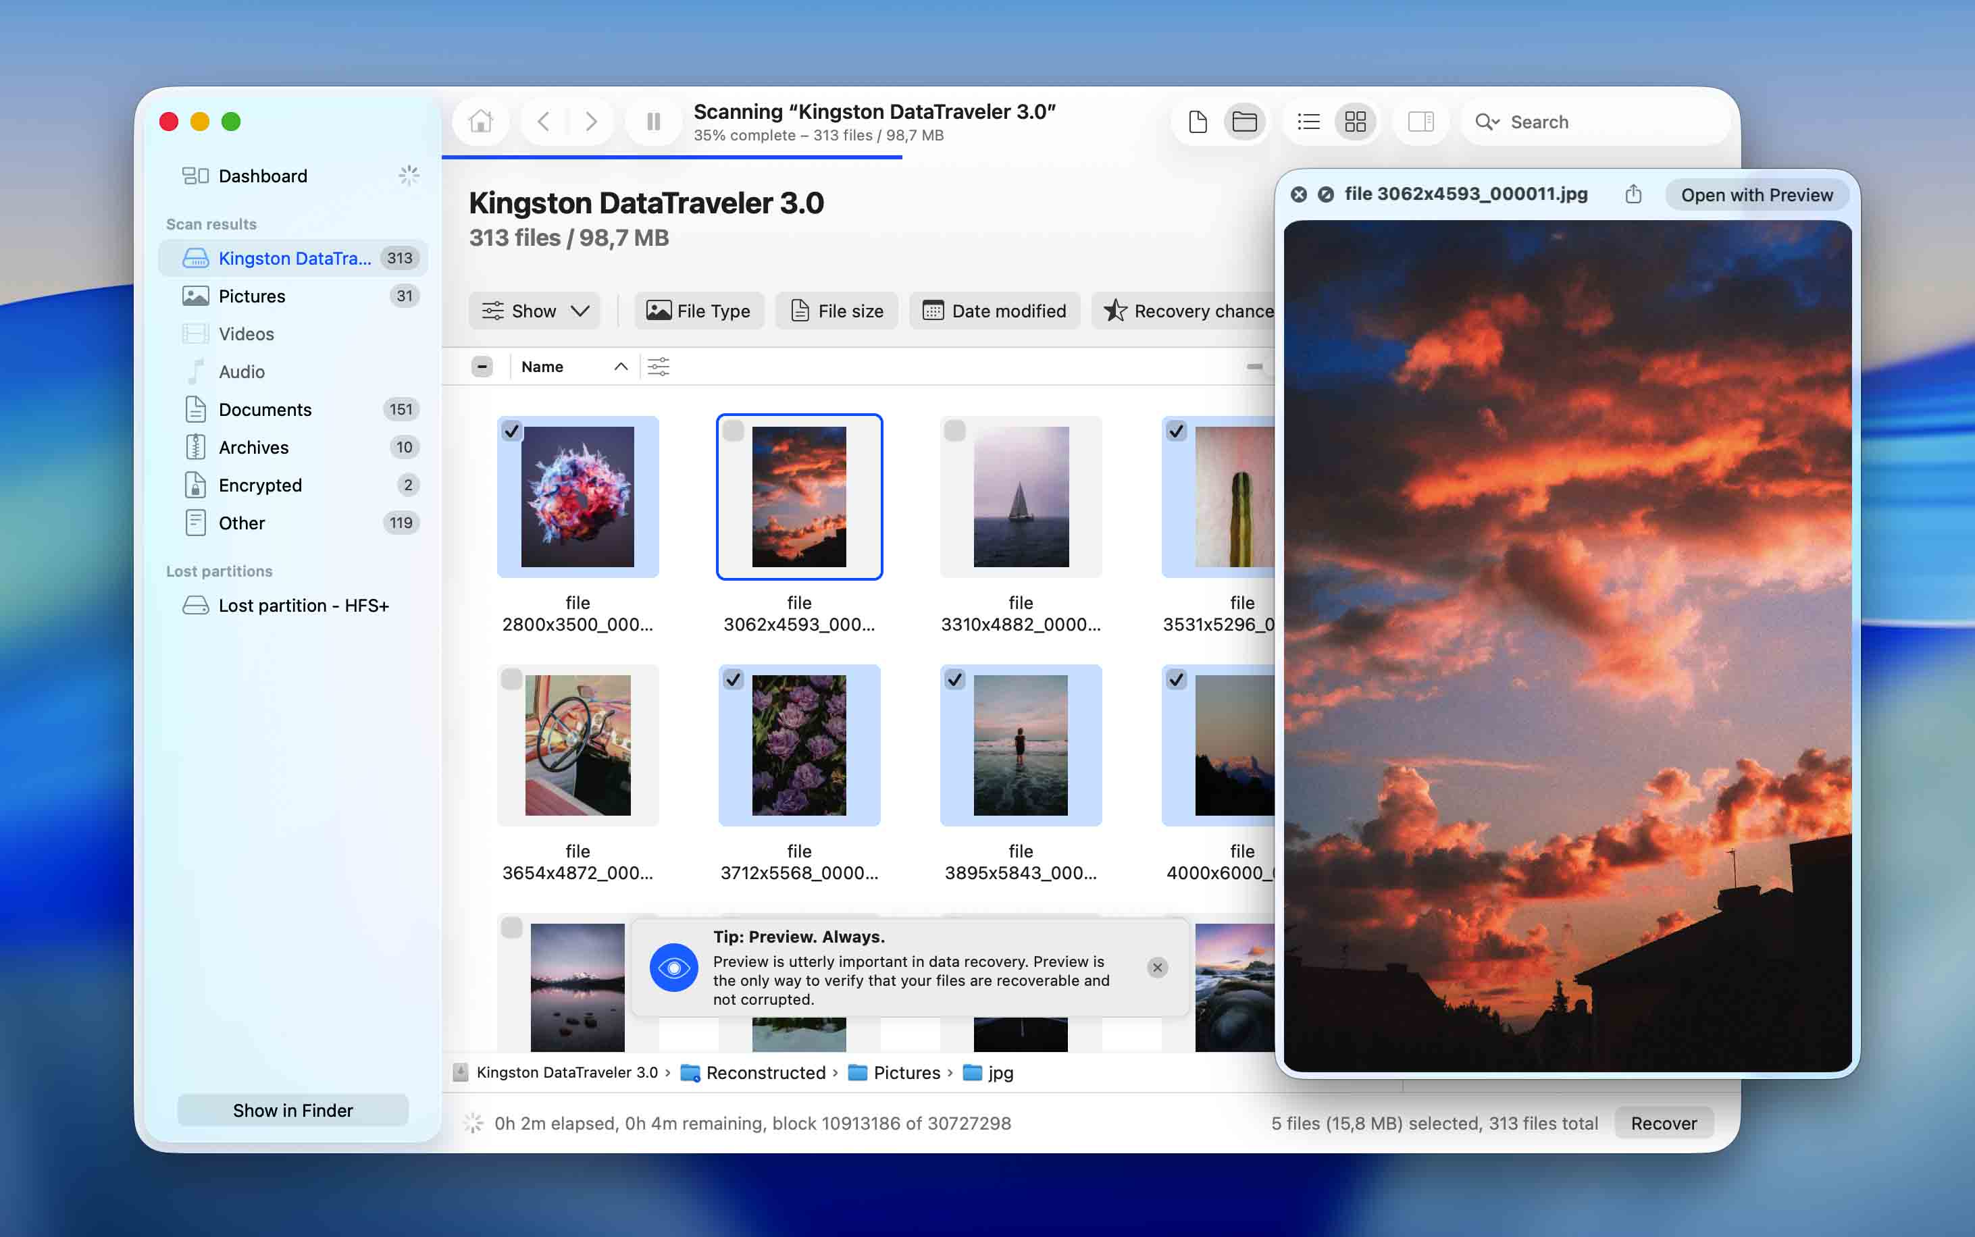
Task: Click the Reconstructed breadcrumb folder
Action: pyautogui.click(x=754, y=1072)
